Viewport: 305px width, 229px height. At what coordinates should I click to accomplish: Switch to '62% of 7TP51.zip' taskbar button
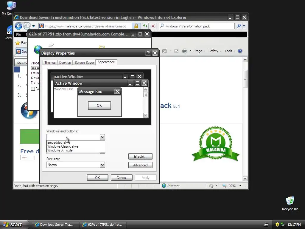(x=103, y=225)
